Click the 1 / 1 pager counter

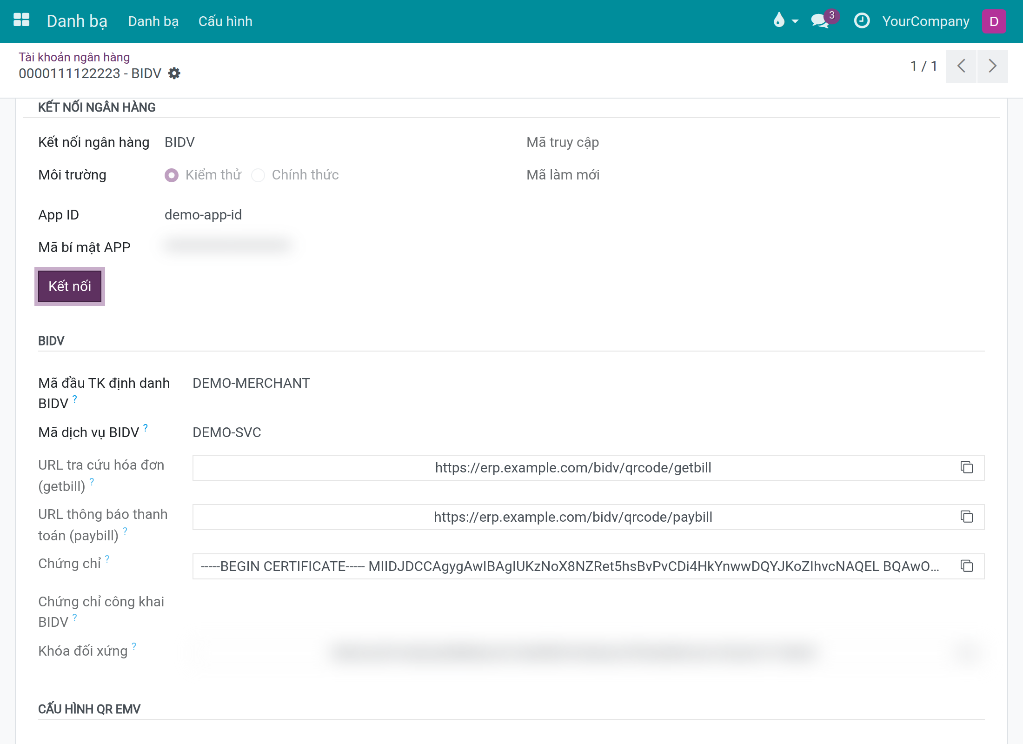click(923, 66)
